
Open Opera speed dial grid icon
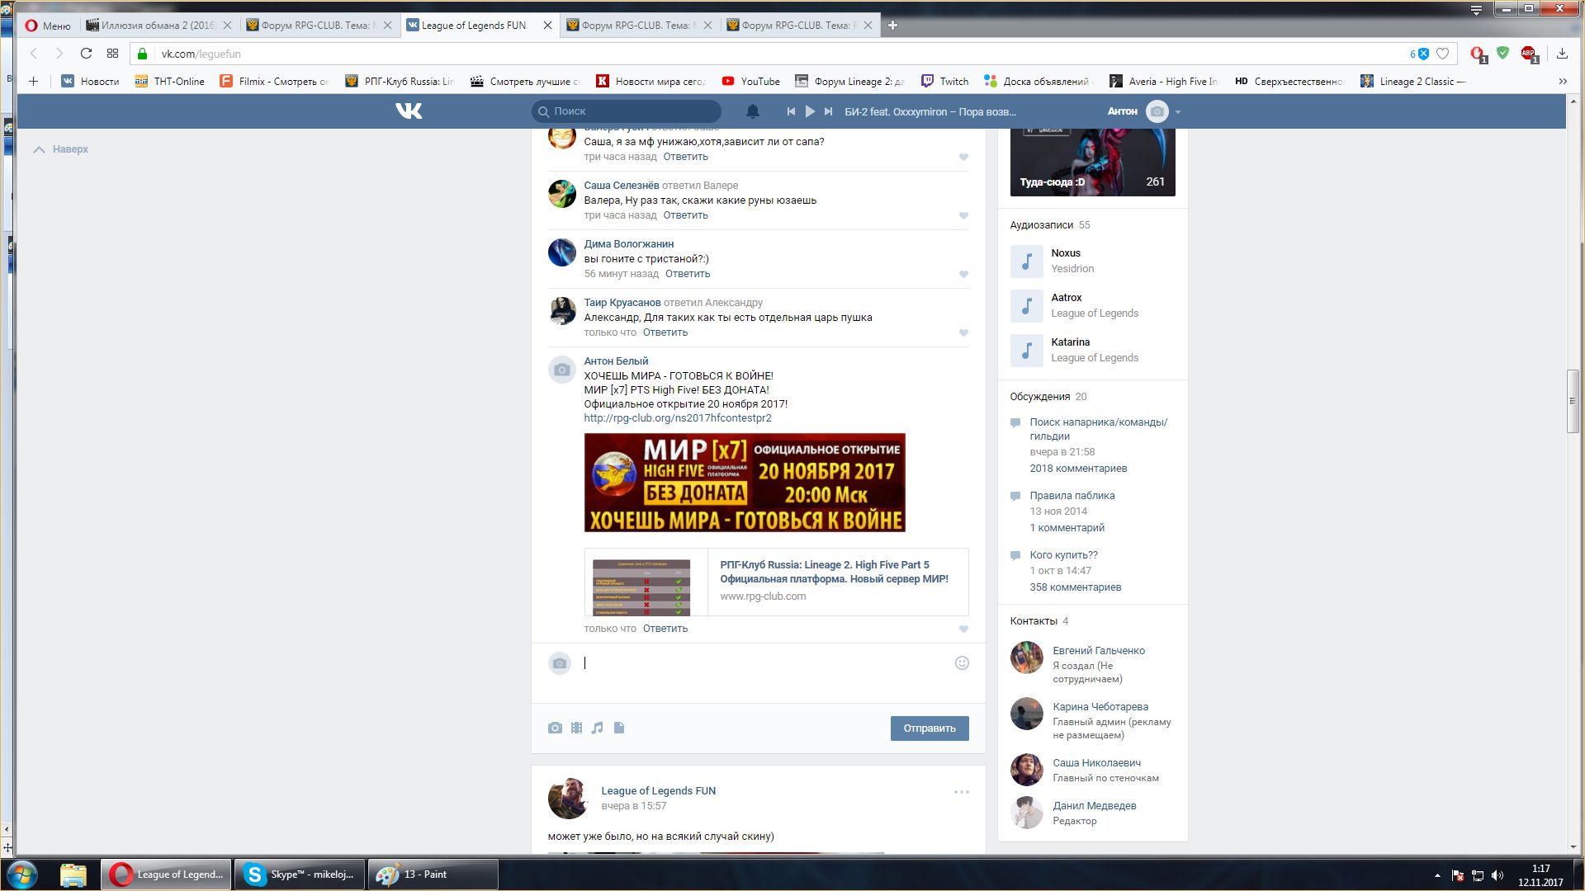point(112,54)
